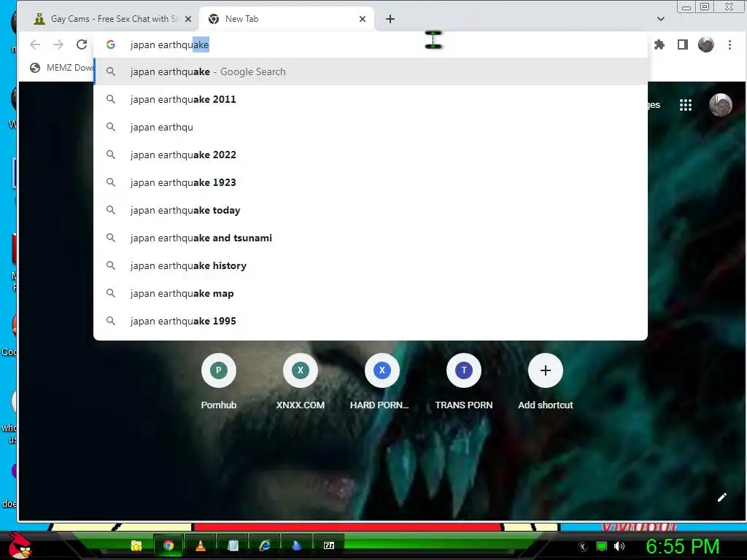This screenshot has height=560, width=747.
Task: Open the Extensions puzzle icon
Action: 659,44
